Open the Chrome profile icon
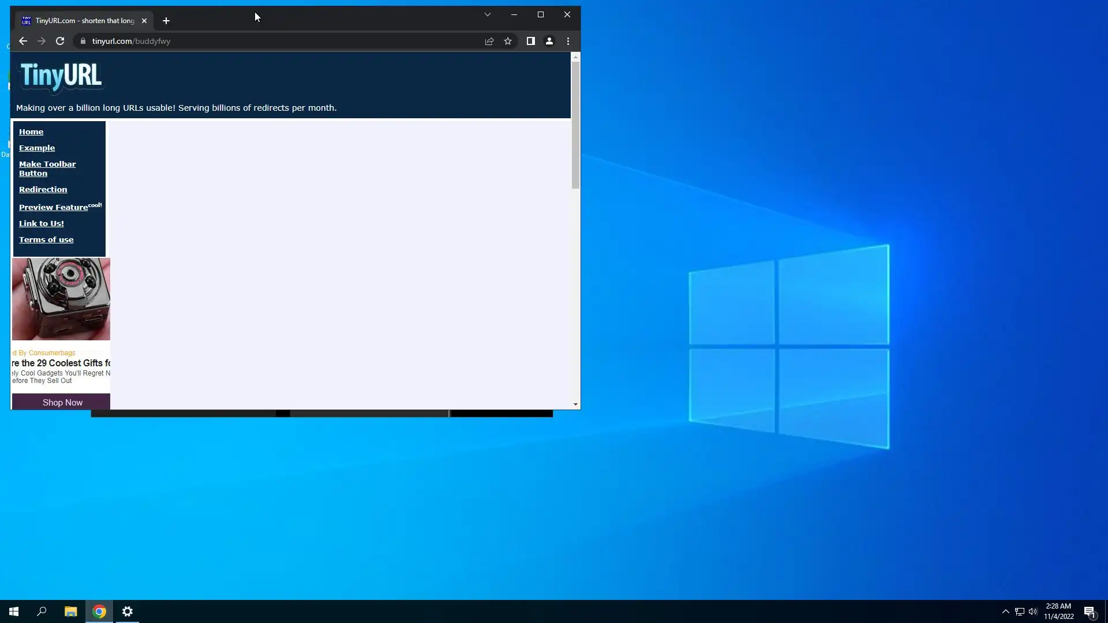Viewport: 1108px width, 623px height. click(x=549, y=41)
